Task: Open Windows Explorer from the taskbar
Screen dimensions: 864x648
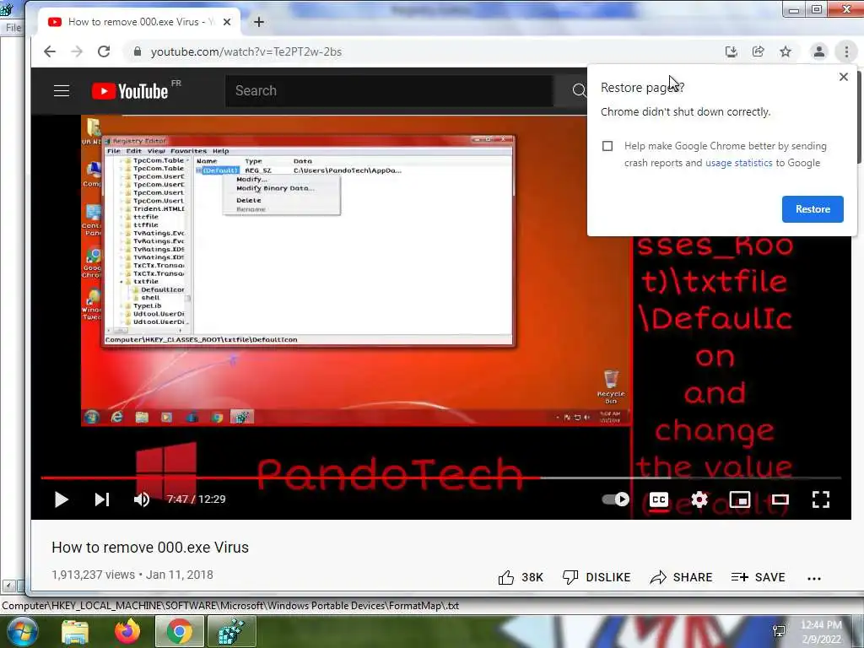Action: click(x=75, y=631)
